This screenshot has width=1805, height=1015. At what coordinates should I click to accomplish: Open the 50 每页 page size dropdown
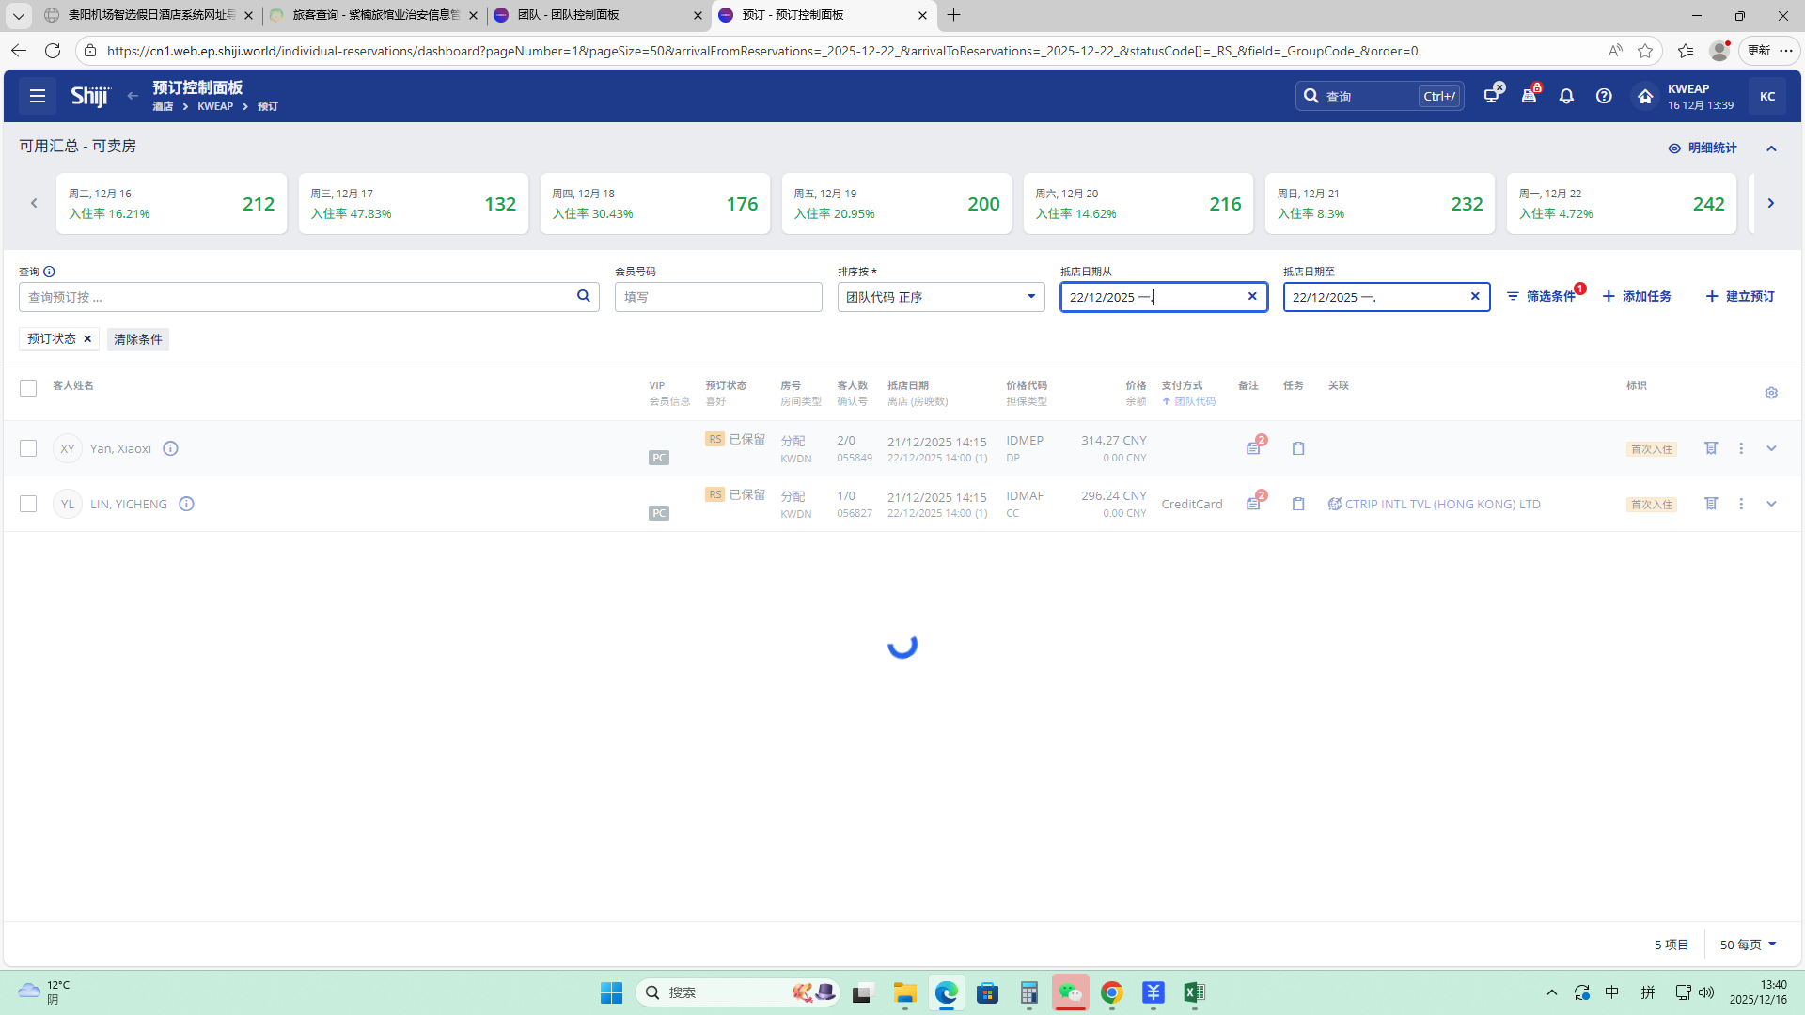click(1748, 945)
